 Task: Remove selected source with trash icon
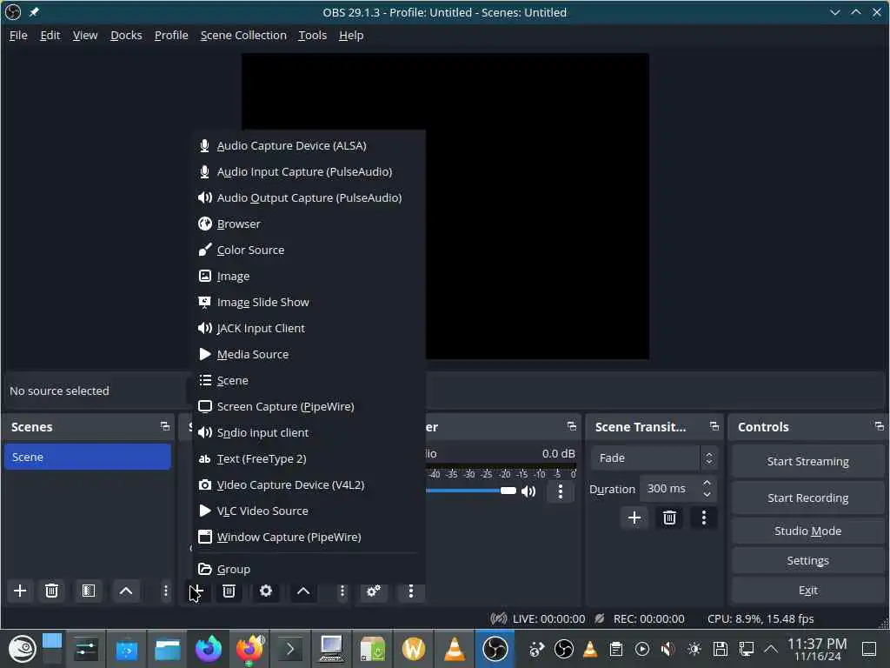click(229, 591)
